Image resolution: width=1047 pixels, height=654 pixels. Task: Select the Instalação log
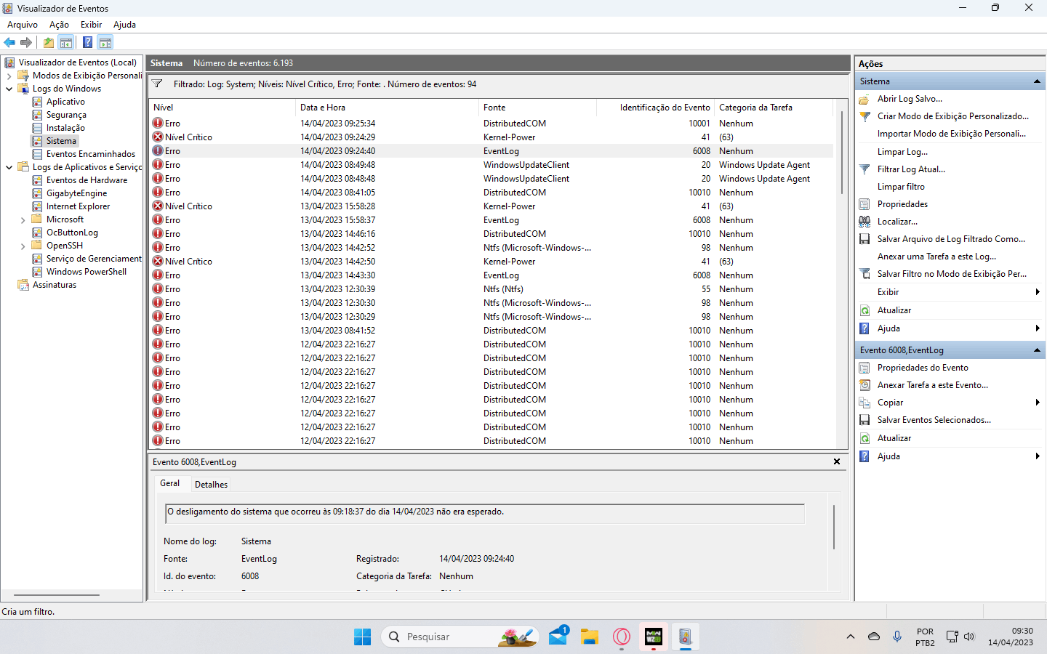click(x=65, y=128)
